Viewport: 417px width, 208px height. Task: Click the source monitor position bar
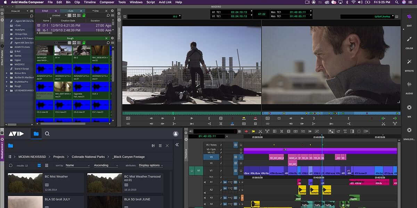click(x=191, y=113)
